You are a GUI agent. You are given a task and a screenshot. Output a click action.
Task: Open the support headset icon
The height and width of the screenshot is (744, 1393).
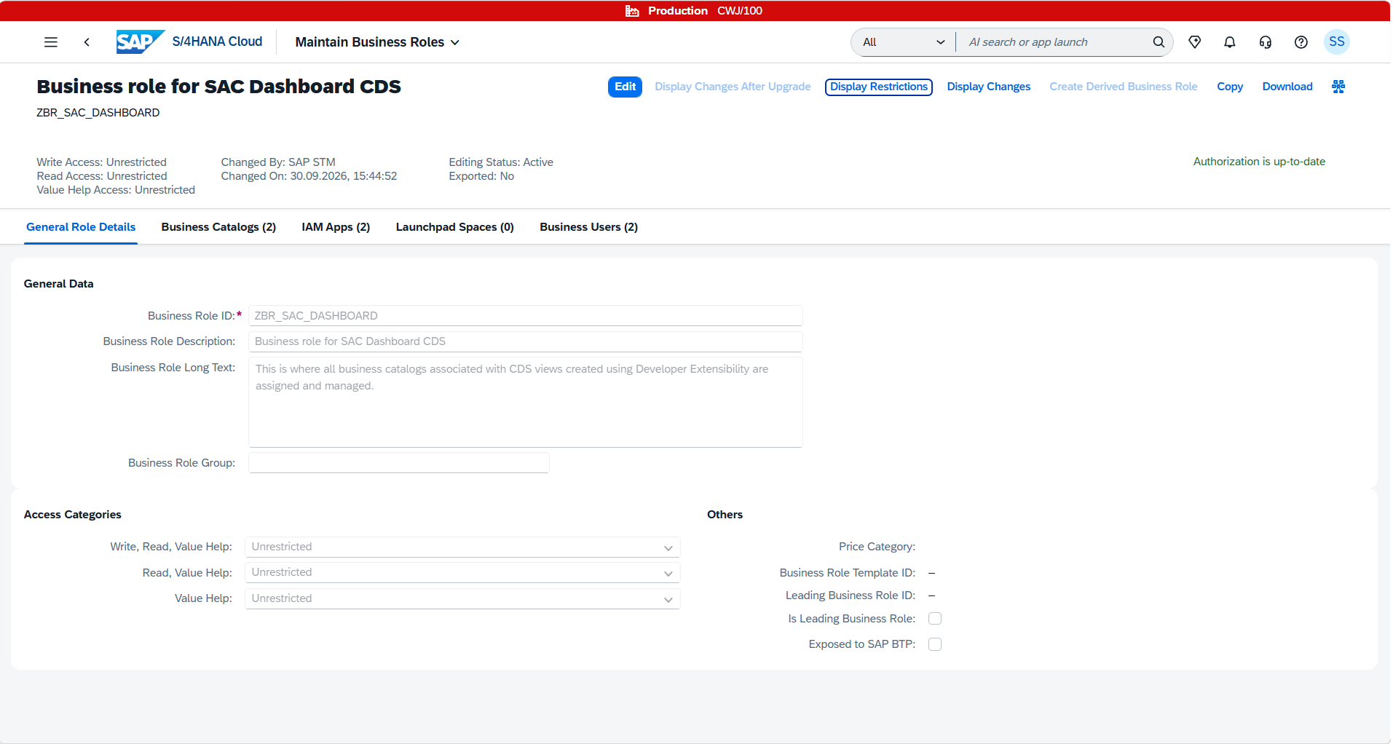pos(1266,42)
